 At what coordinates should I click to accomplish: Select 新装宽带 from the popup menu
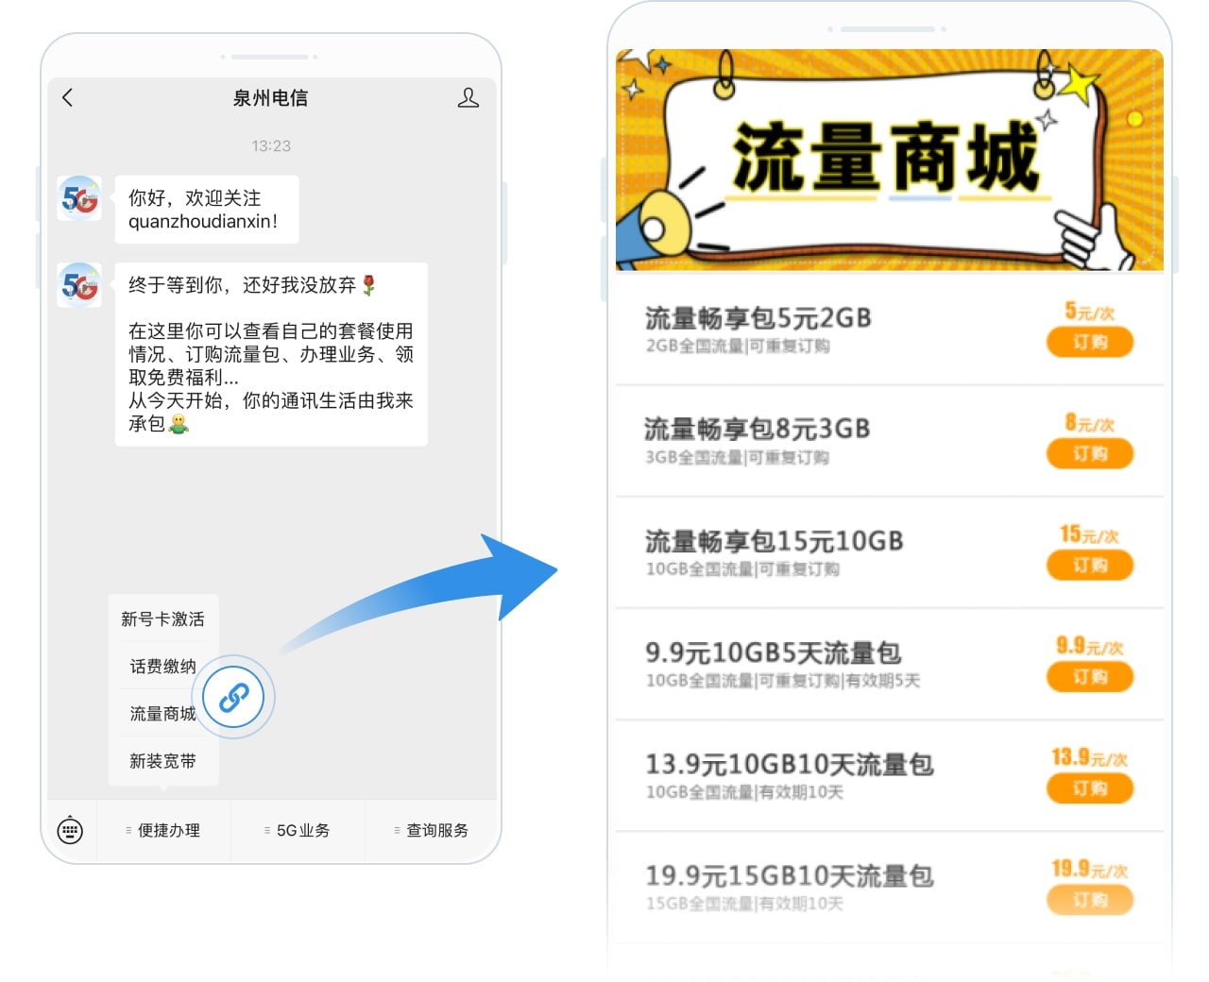pyautogui.click(x=162, y=761)
